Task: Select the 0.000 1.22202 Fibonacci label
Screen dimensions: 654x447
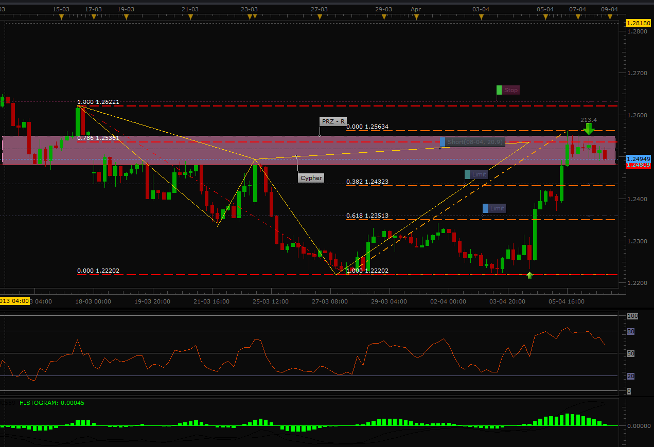Action: [98, 271]
